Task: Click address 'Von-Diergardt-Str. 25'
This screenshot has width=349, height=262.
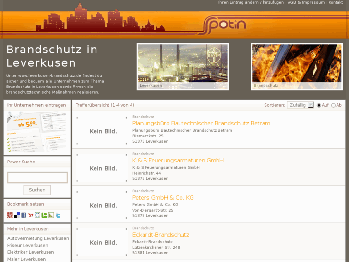Action: click(x=153, y=210)
